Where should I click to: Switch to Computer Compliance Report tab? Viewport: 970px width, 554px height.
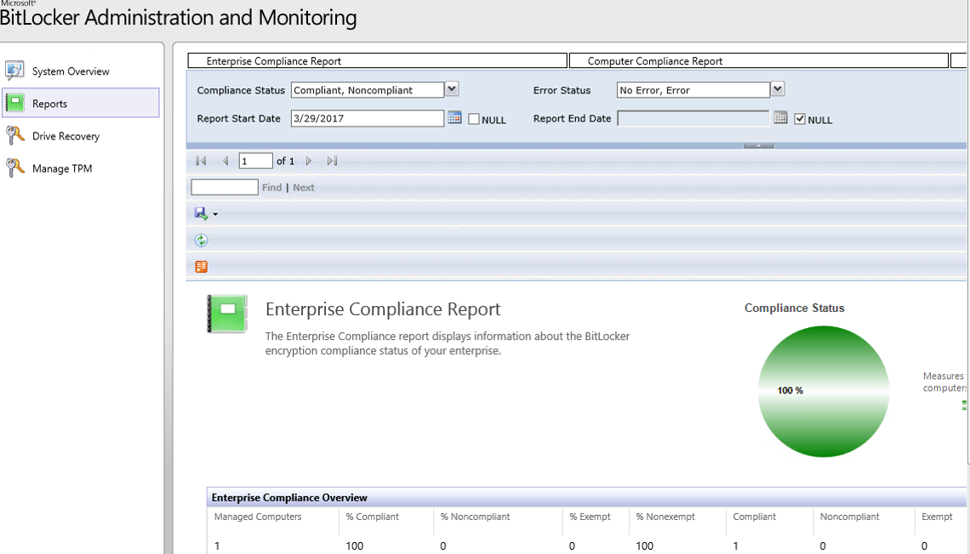click(x=757, y=61)
